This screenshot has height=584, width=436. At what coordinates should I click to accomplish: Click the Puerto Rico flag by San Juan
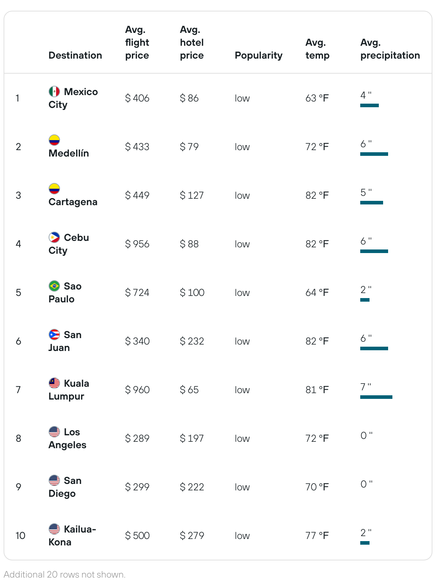(x=54, y=335)
